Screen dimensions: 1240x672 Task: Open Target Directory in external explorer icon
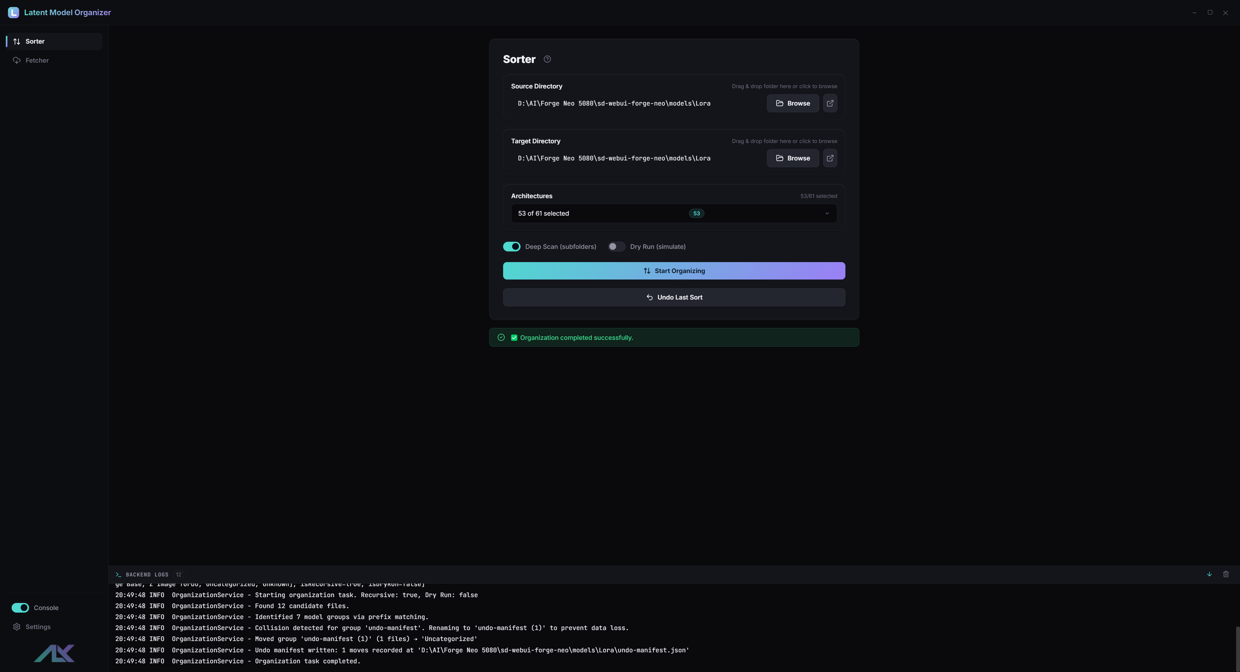tap(830, 158)
